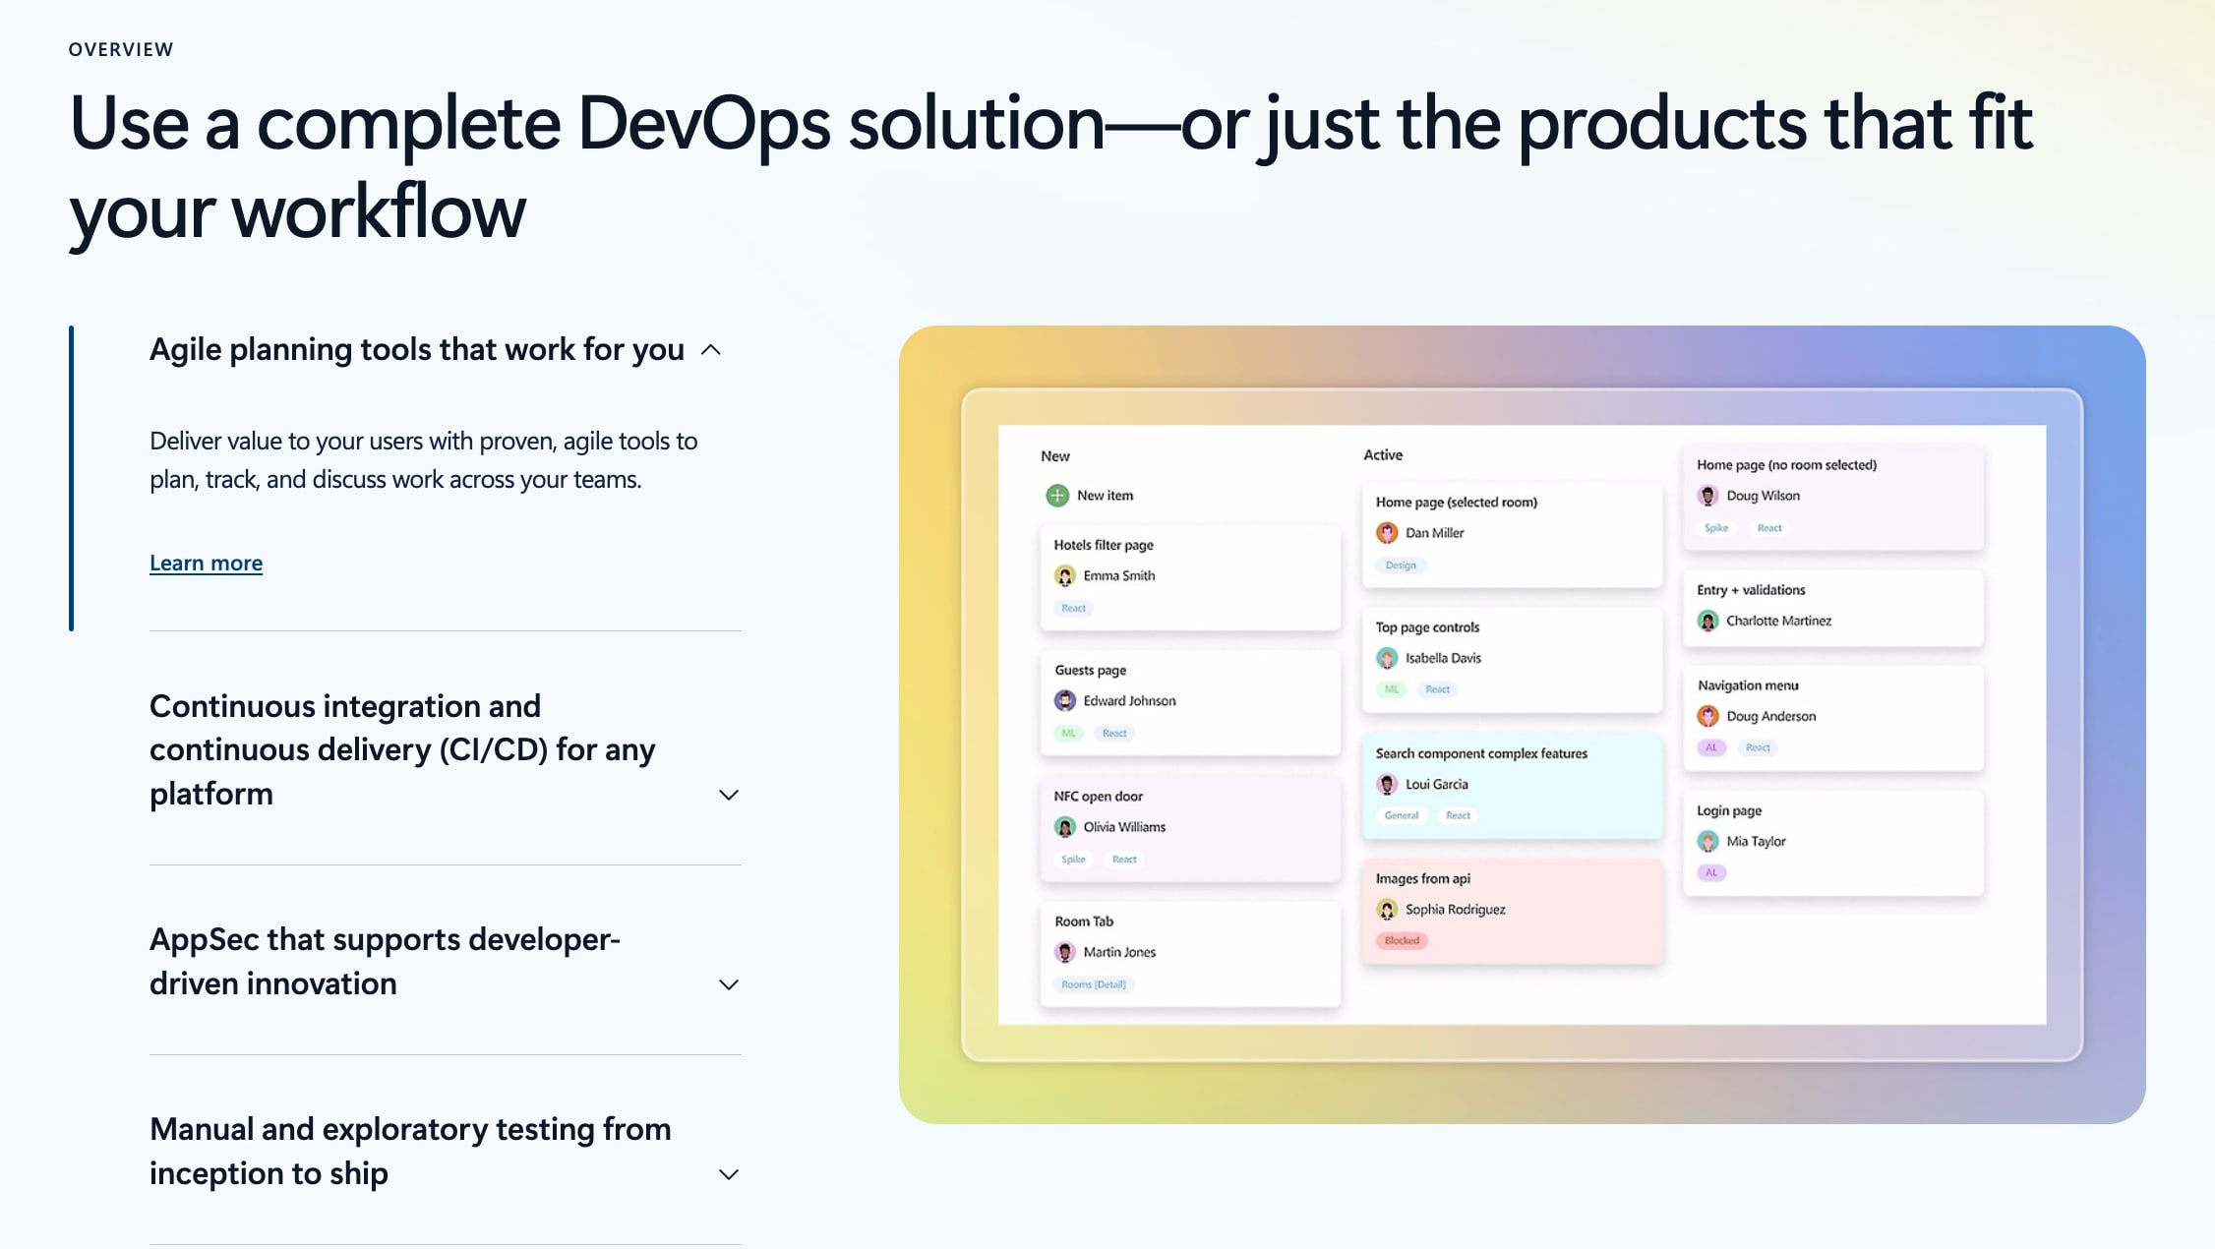Screen dimensions: 2215x1249
Task: Select the AppSec that supports developer-driven innovation heading
Action: point(385,961)
